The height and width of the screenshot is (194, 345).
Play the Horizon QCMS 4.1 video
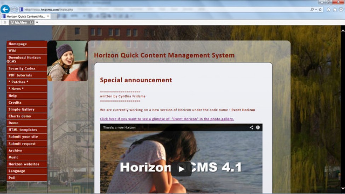[181, 169]
